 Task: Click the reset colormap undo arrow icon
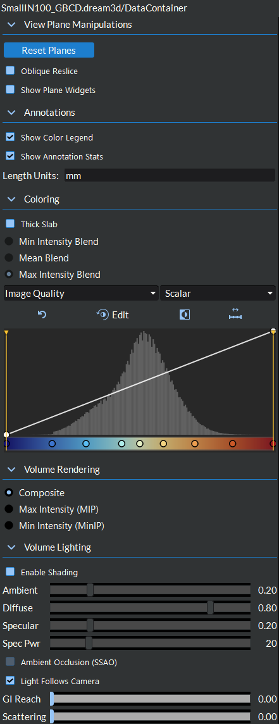[x=42, y=315]
